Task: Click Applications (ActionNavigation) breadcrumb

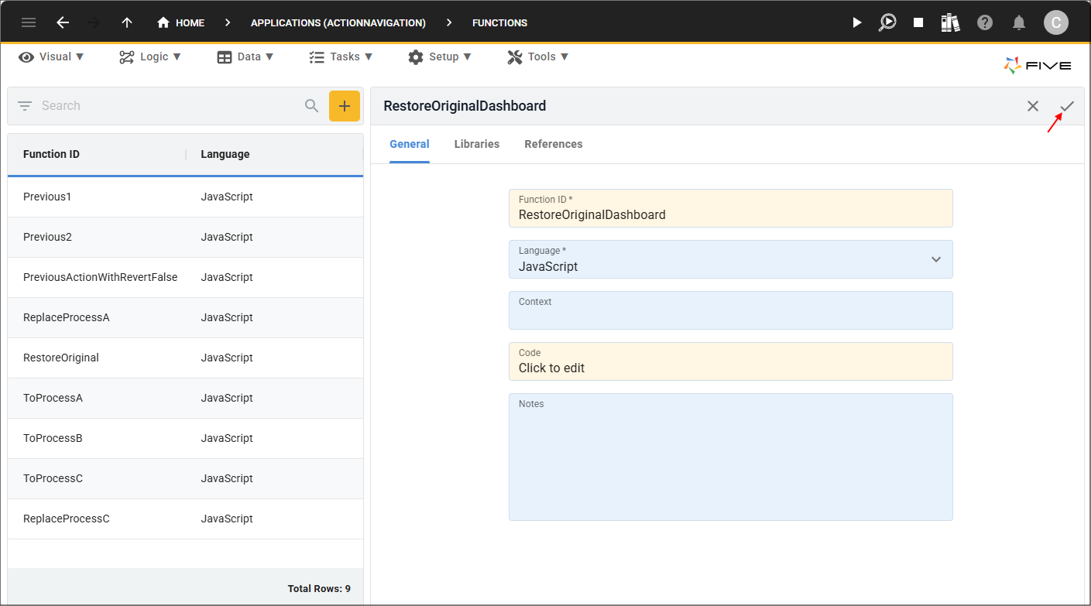Action: pyautogui.click(x=338, y=23)
